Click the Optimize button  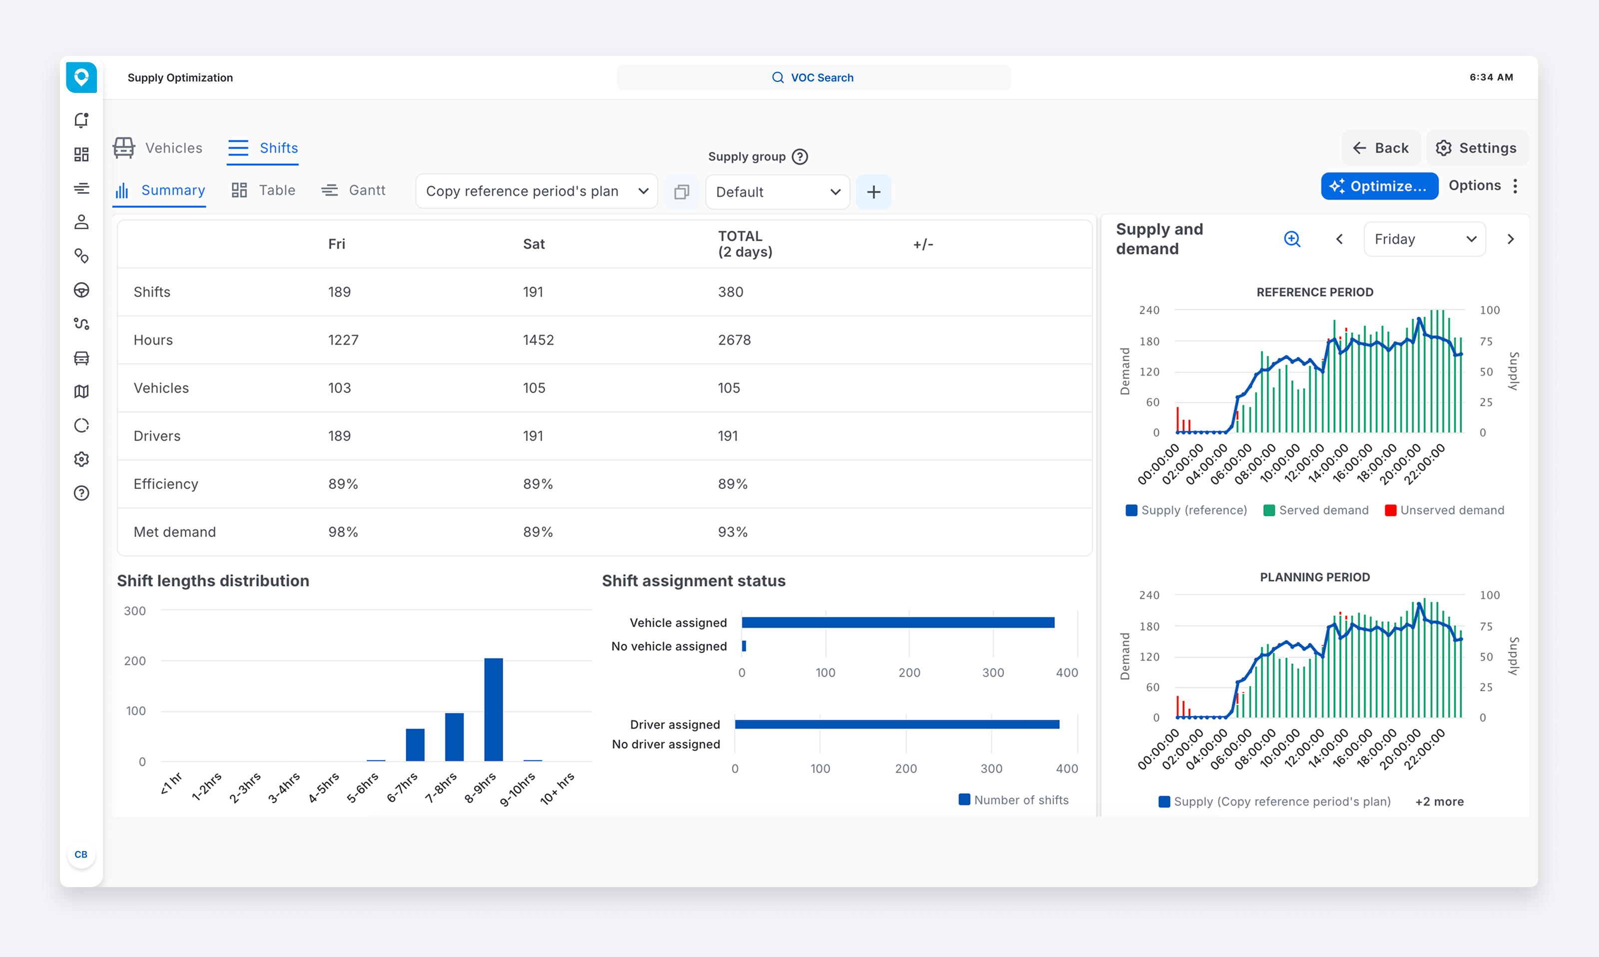(1379, 186)
